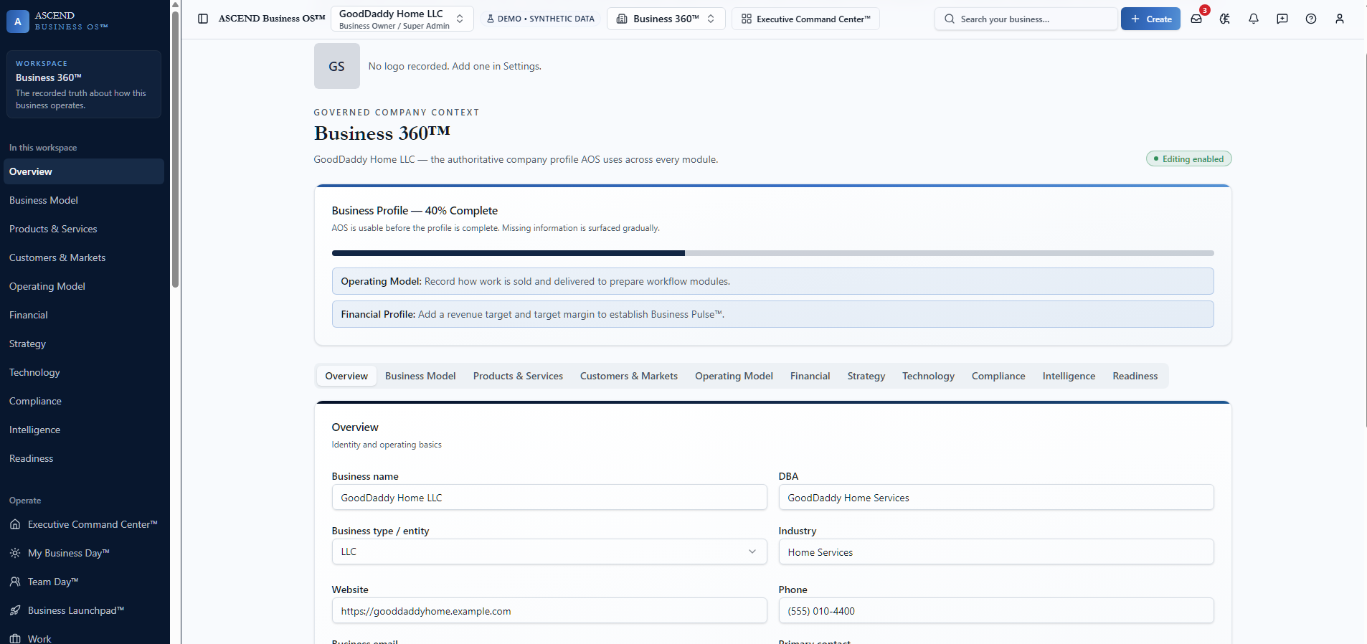Open the notifications bell

(1254, 19)
